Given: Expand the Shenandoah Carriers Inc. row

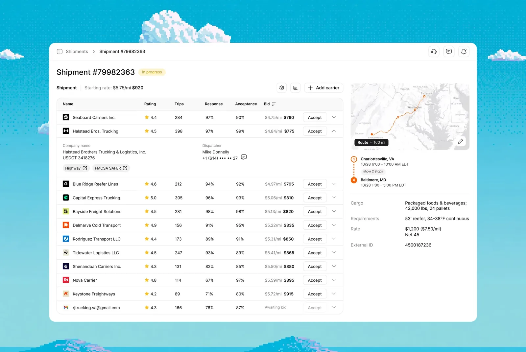Looking at the screenshot, I should coord(334,267).
